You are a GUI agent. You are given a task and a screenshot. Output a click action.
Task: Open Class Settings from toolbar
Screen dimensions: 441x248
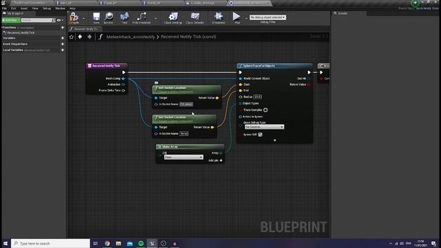[173, 17]
